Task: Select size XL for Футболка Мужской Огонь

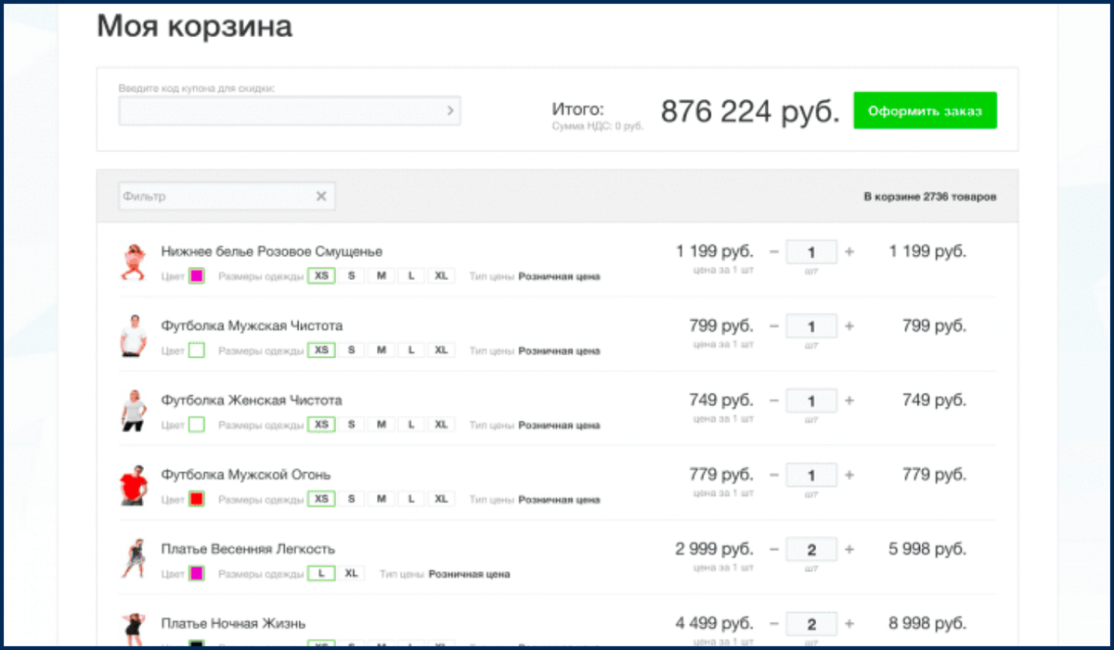Action: click(441, 498)
